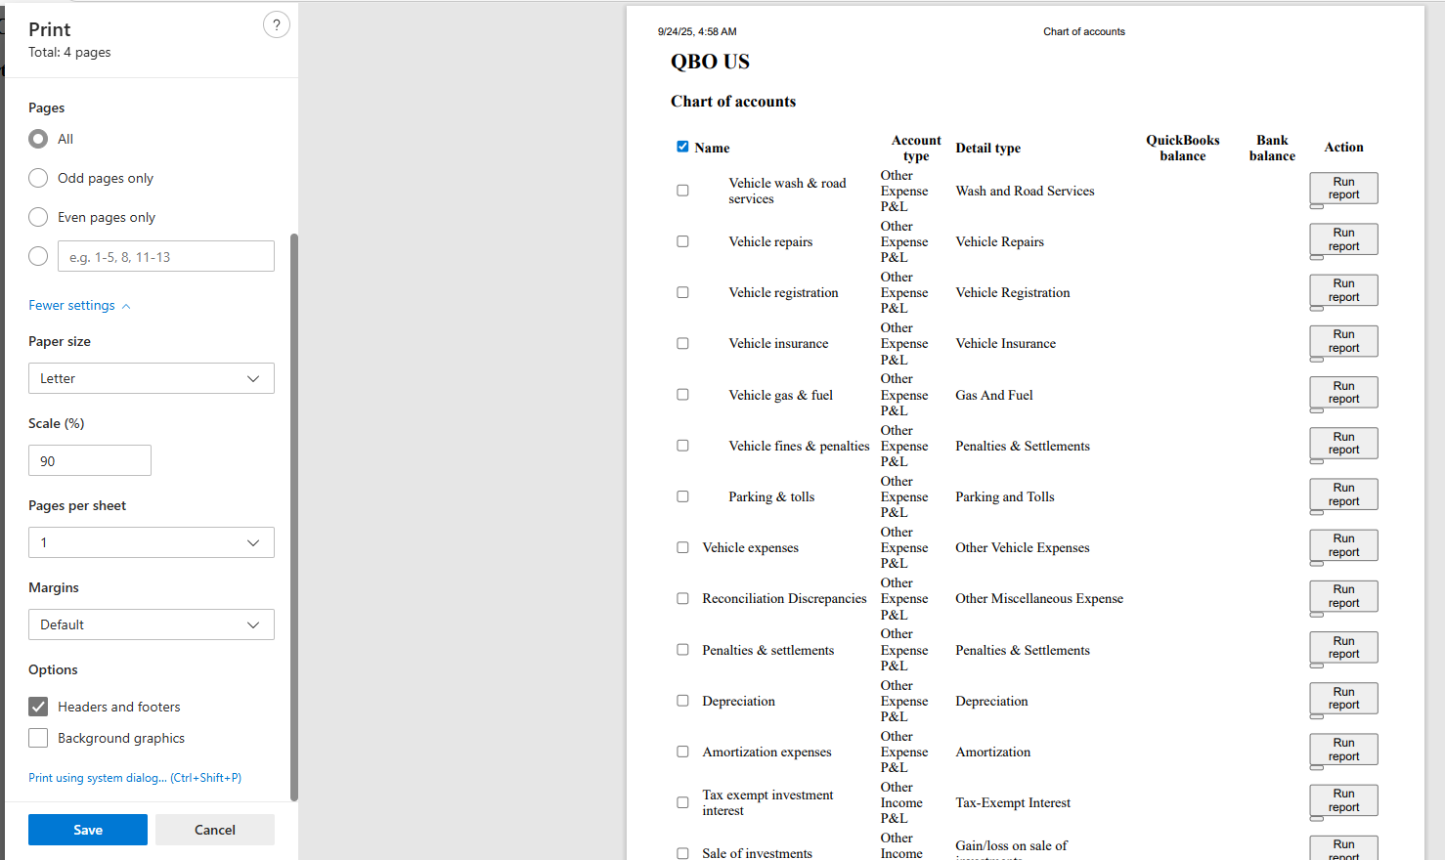
Task: Open Print using system dialog link
Action: (135, 778)
